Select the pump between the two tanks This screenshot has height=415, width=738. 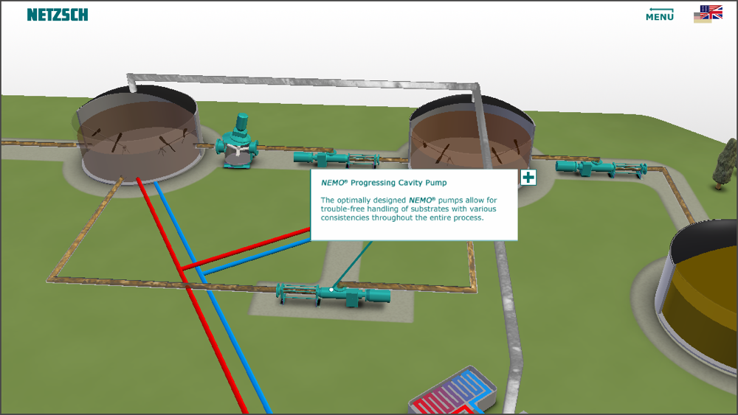click(x=337, y=159)
